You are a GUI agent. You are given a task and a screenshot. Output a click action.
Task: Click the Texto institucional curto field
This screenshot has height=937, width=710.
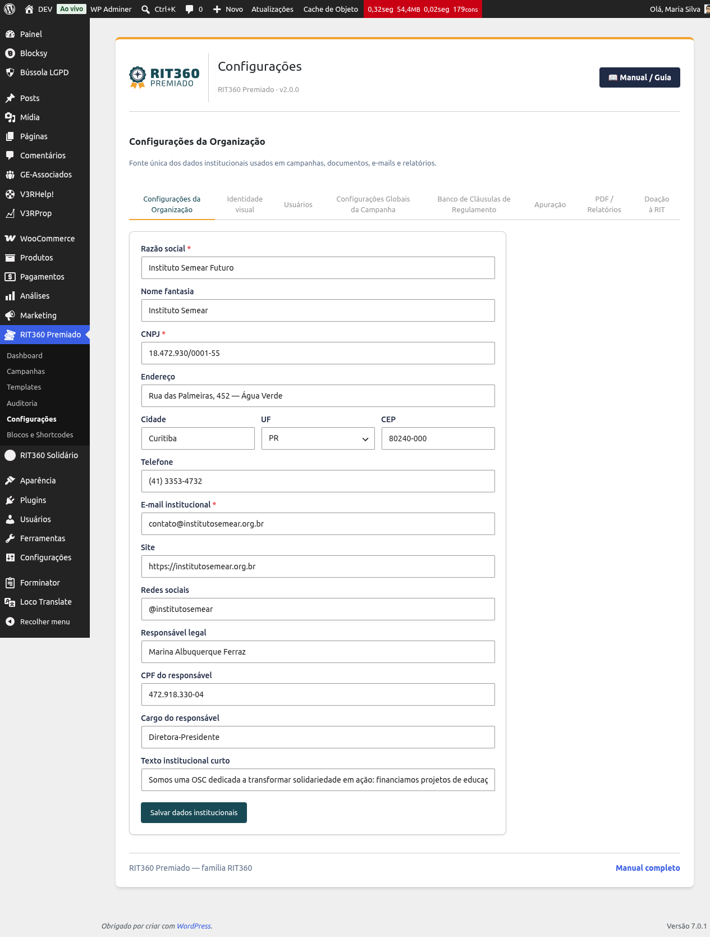point(318,780)
